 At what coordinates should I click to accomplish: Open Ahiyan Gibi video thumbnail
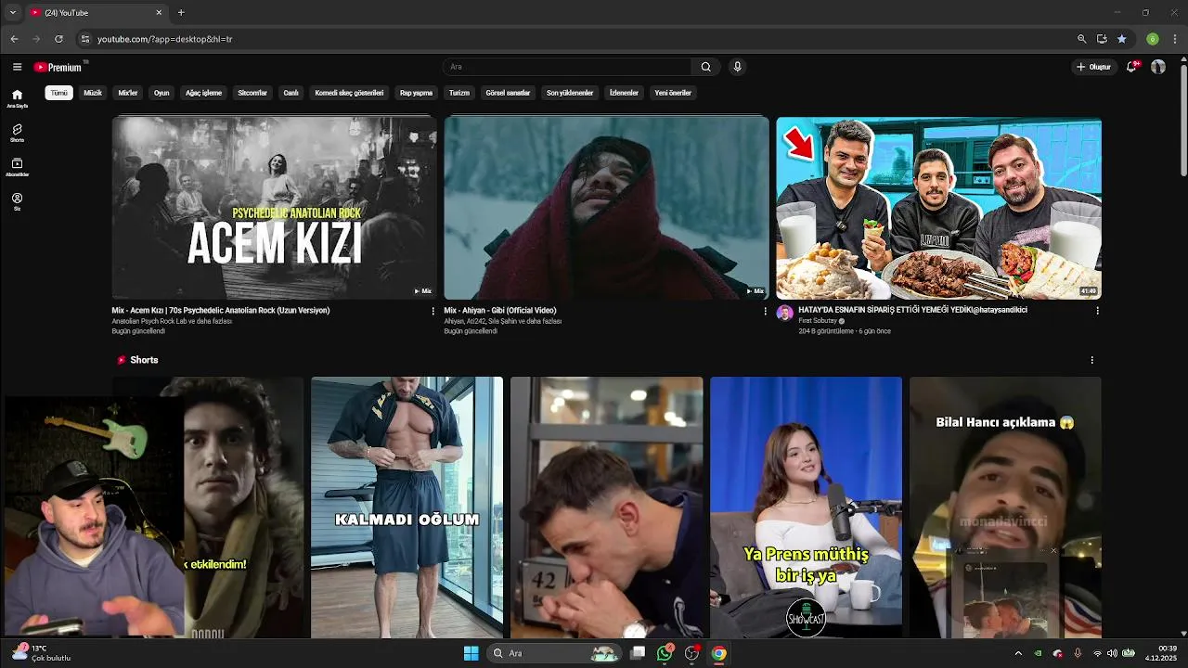(x=606, y=207)
